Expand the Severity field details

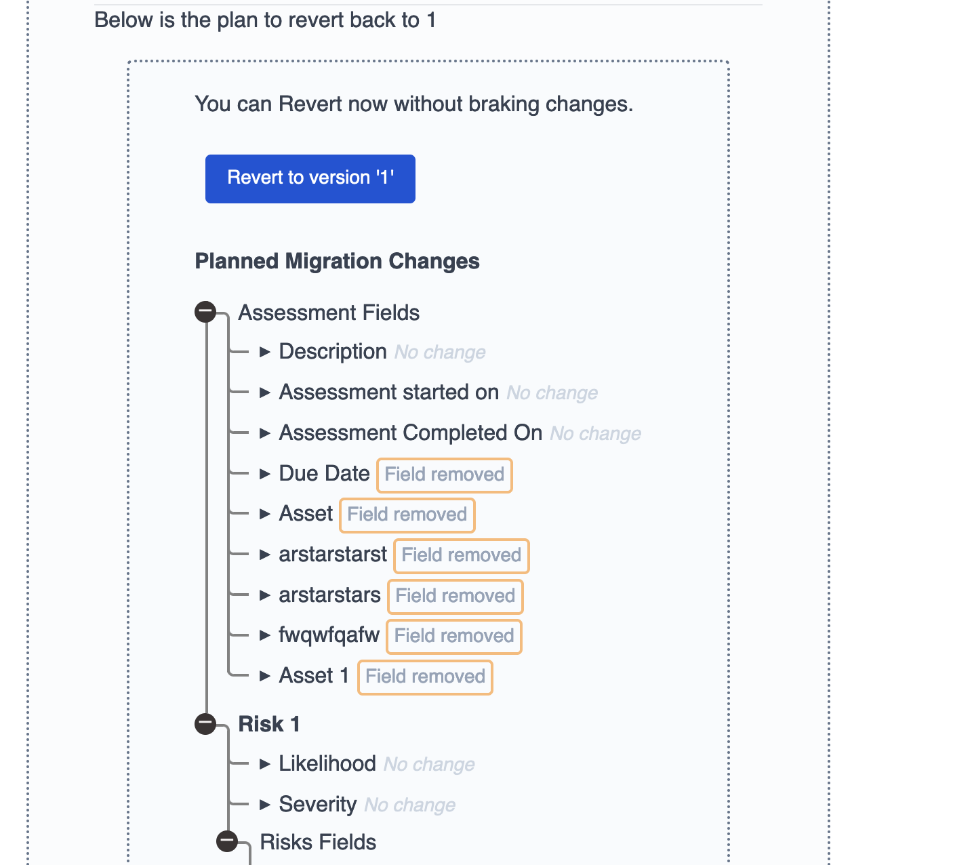coord(265,805)
